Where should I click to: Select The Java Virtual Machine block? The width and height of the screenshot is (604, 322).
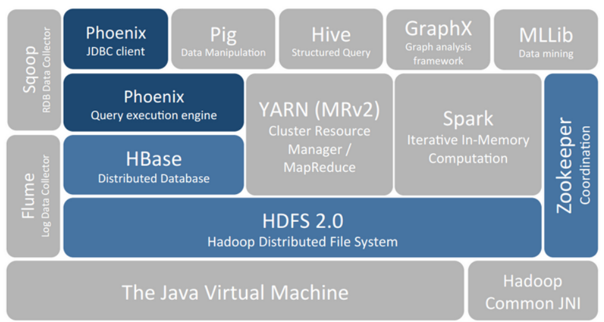(x=235, y=290)
